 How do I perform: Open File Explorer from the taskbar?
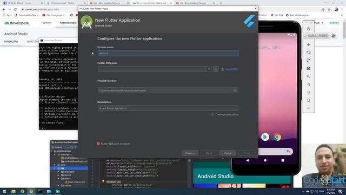pos(14,191)
